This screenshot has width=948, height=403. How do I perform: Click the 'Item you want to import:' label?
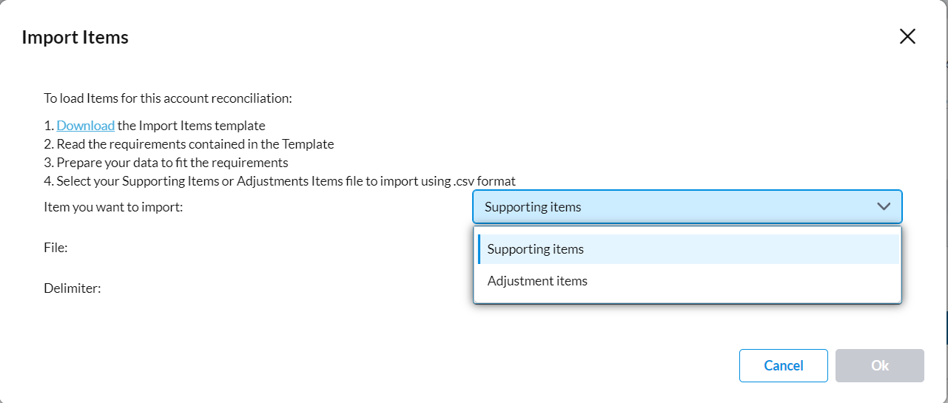(113, 207)
